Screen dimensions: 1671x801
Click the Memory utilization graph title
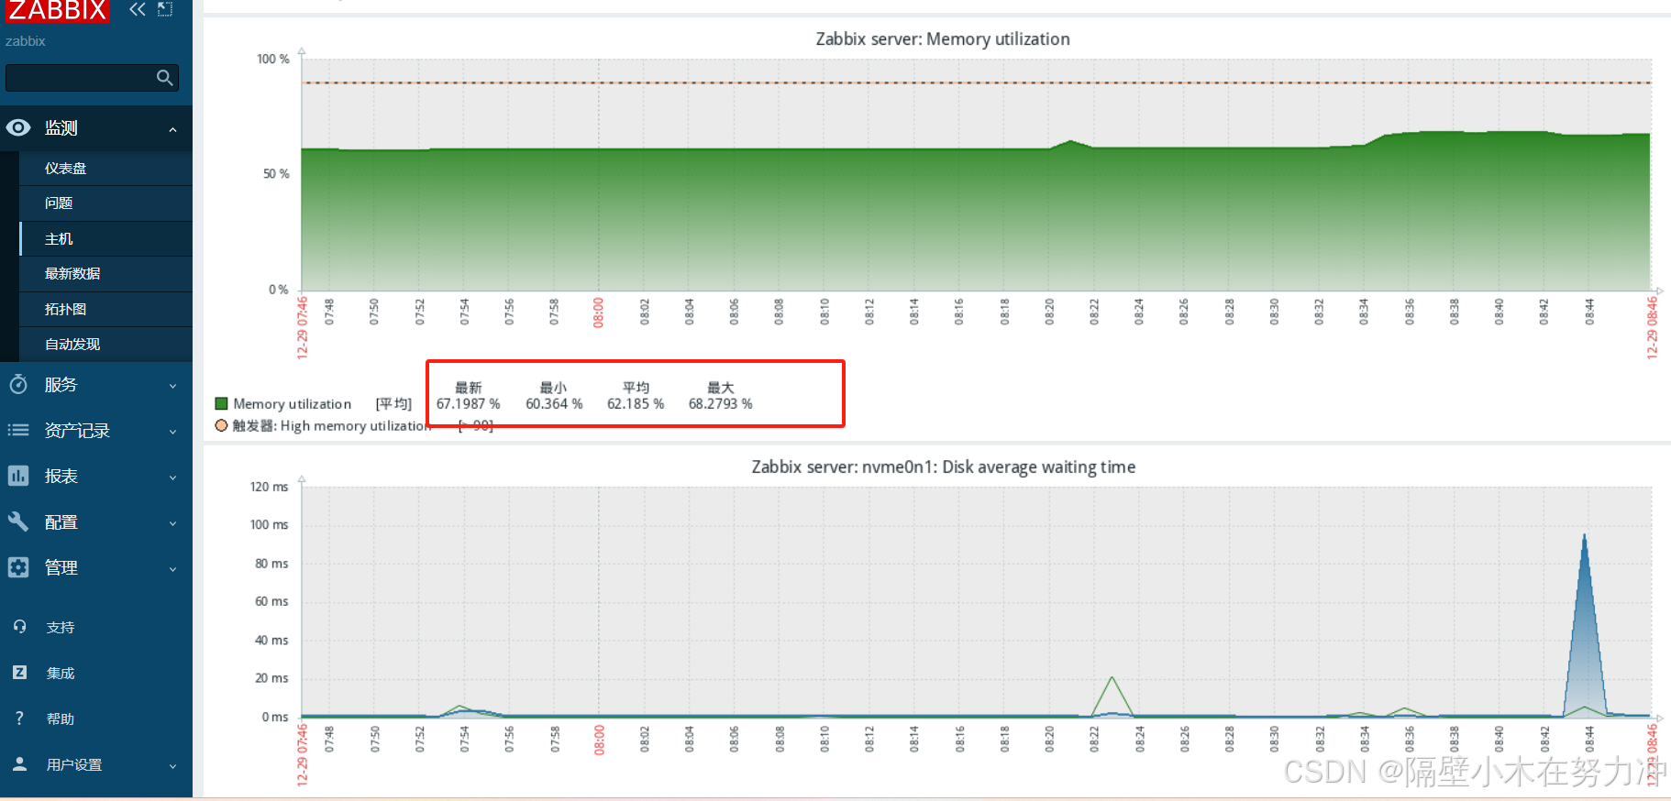[943, 39]
